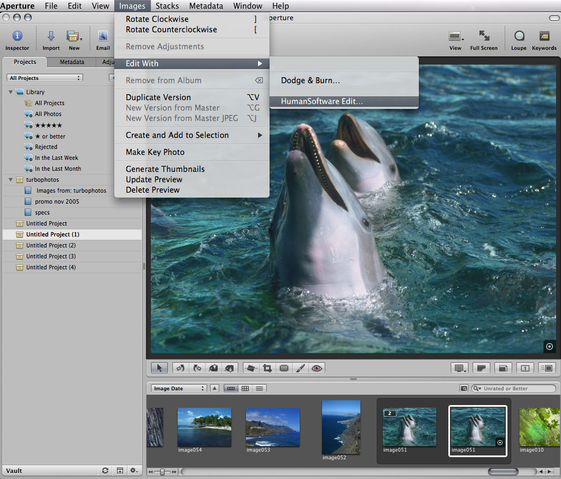Select Untitled Project (2) in sidebar
This screenshot has height=479, width=561.
point(51,245)
